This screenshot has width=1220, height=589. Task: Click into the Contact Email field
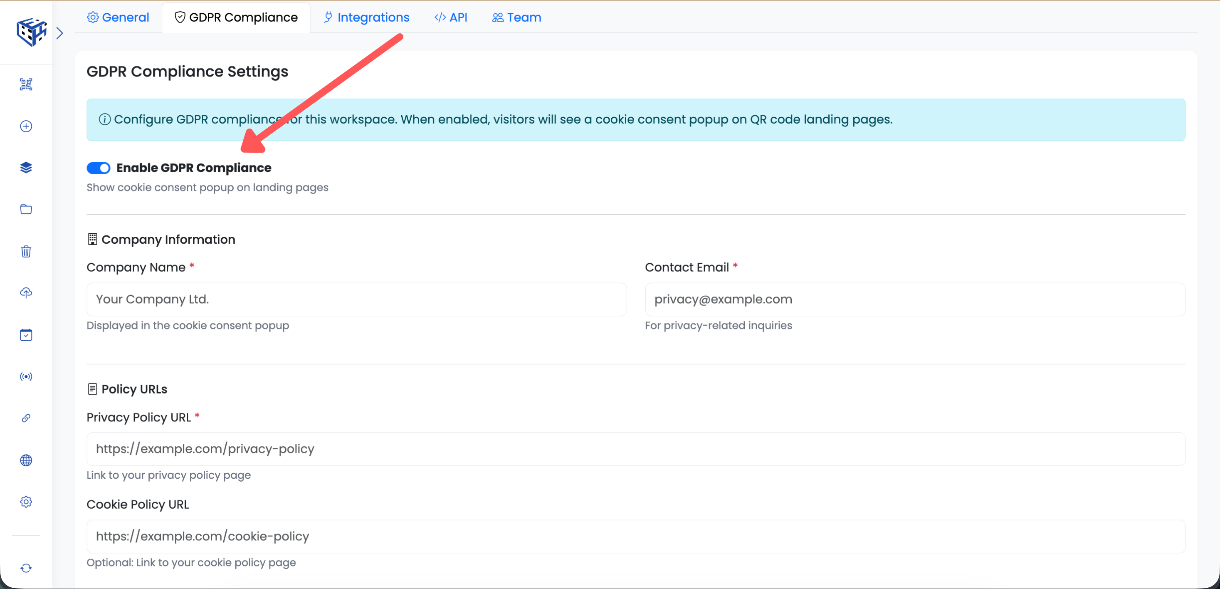914,299
